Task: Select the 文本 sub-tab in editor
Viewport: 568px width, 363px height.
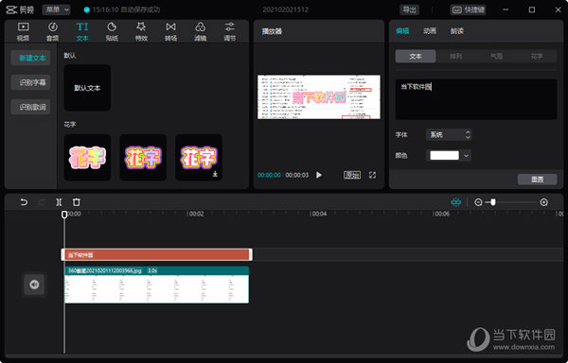Action: pos(416,57)
